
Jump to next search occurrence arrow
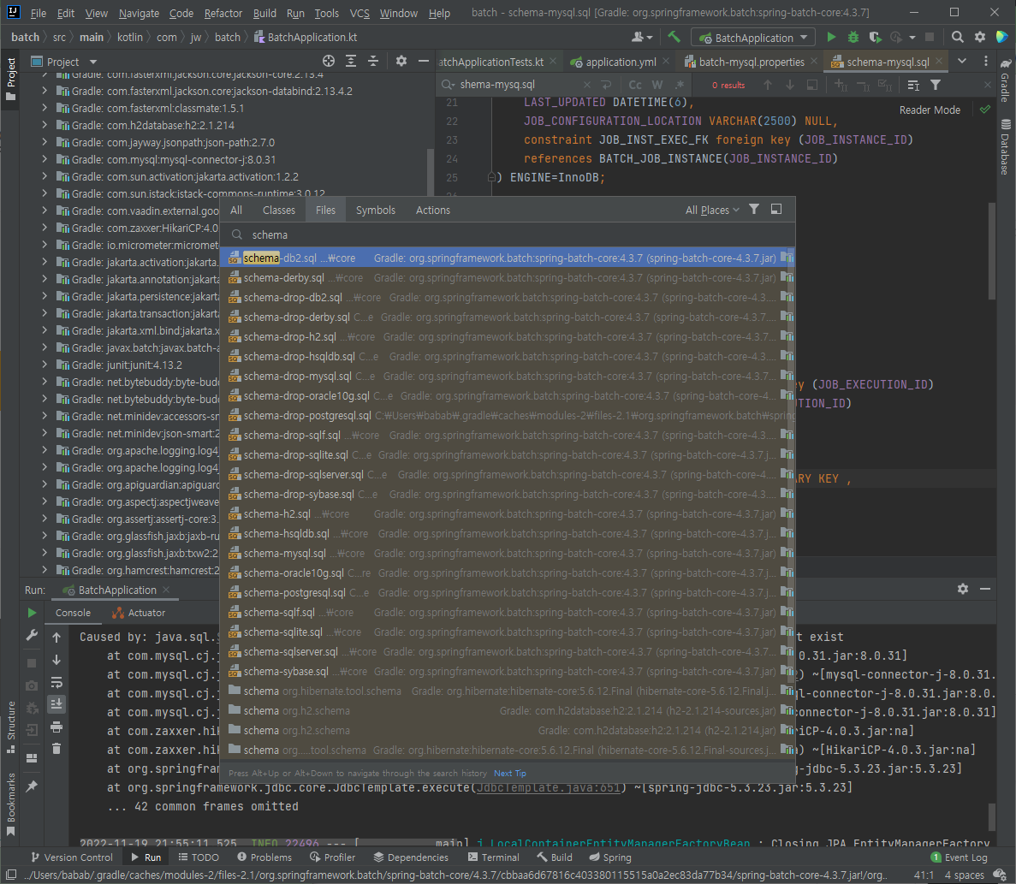790,85
